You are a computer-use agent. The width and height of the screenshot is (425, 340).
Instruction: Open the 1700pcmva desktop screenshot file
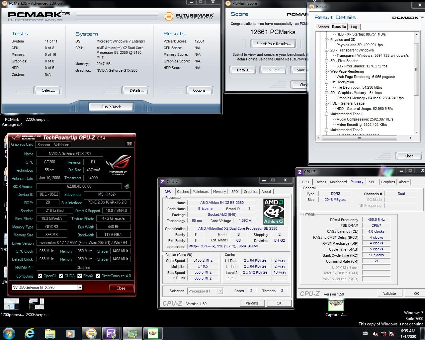[12, 307]
